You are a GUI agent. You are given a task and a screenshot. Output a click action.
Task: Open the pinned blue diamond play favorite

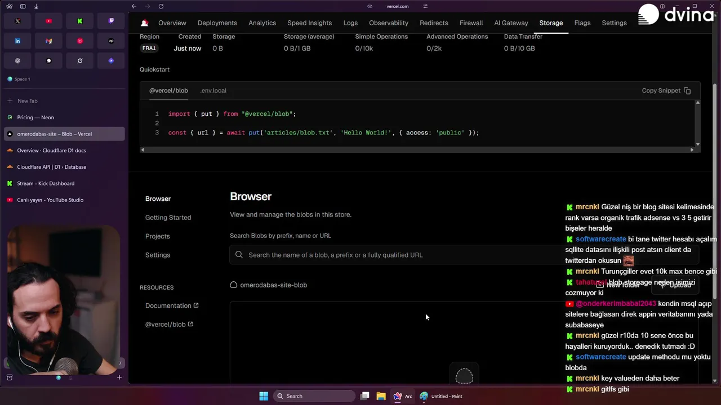pyautogui.click(x=111, y=61)
